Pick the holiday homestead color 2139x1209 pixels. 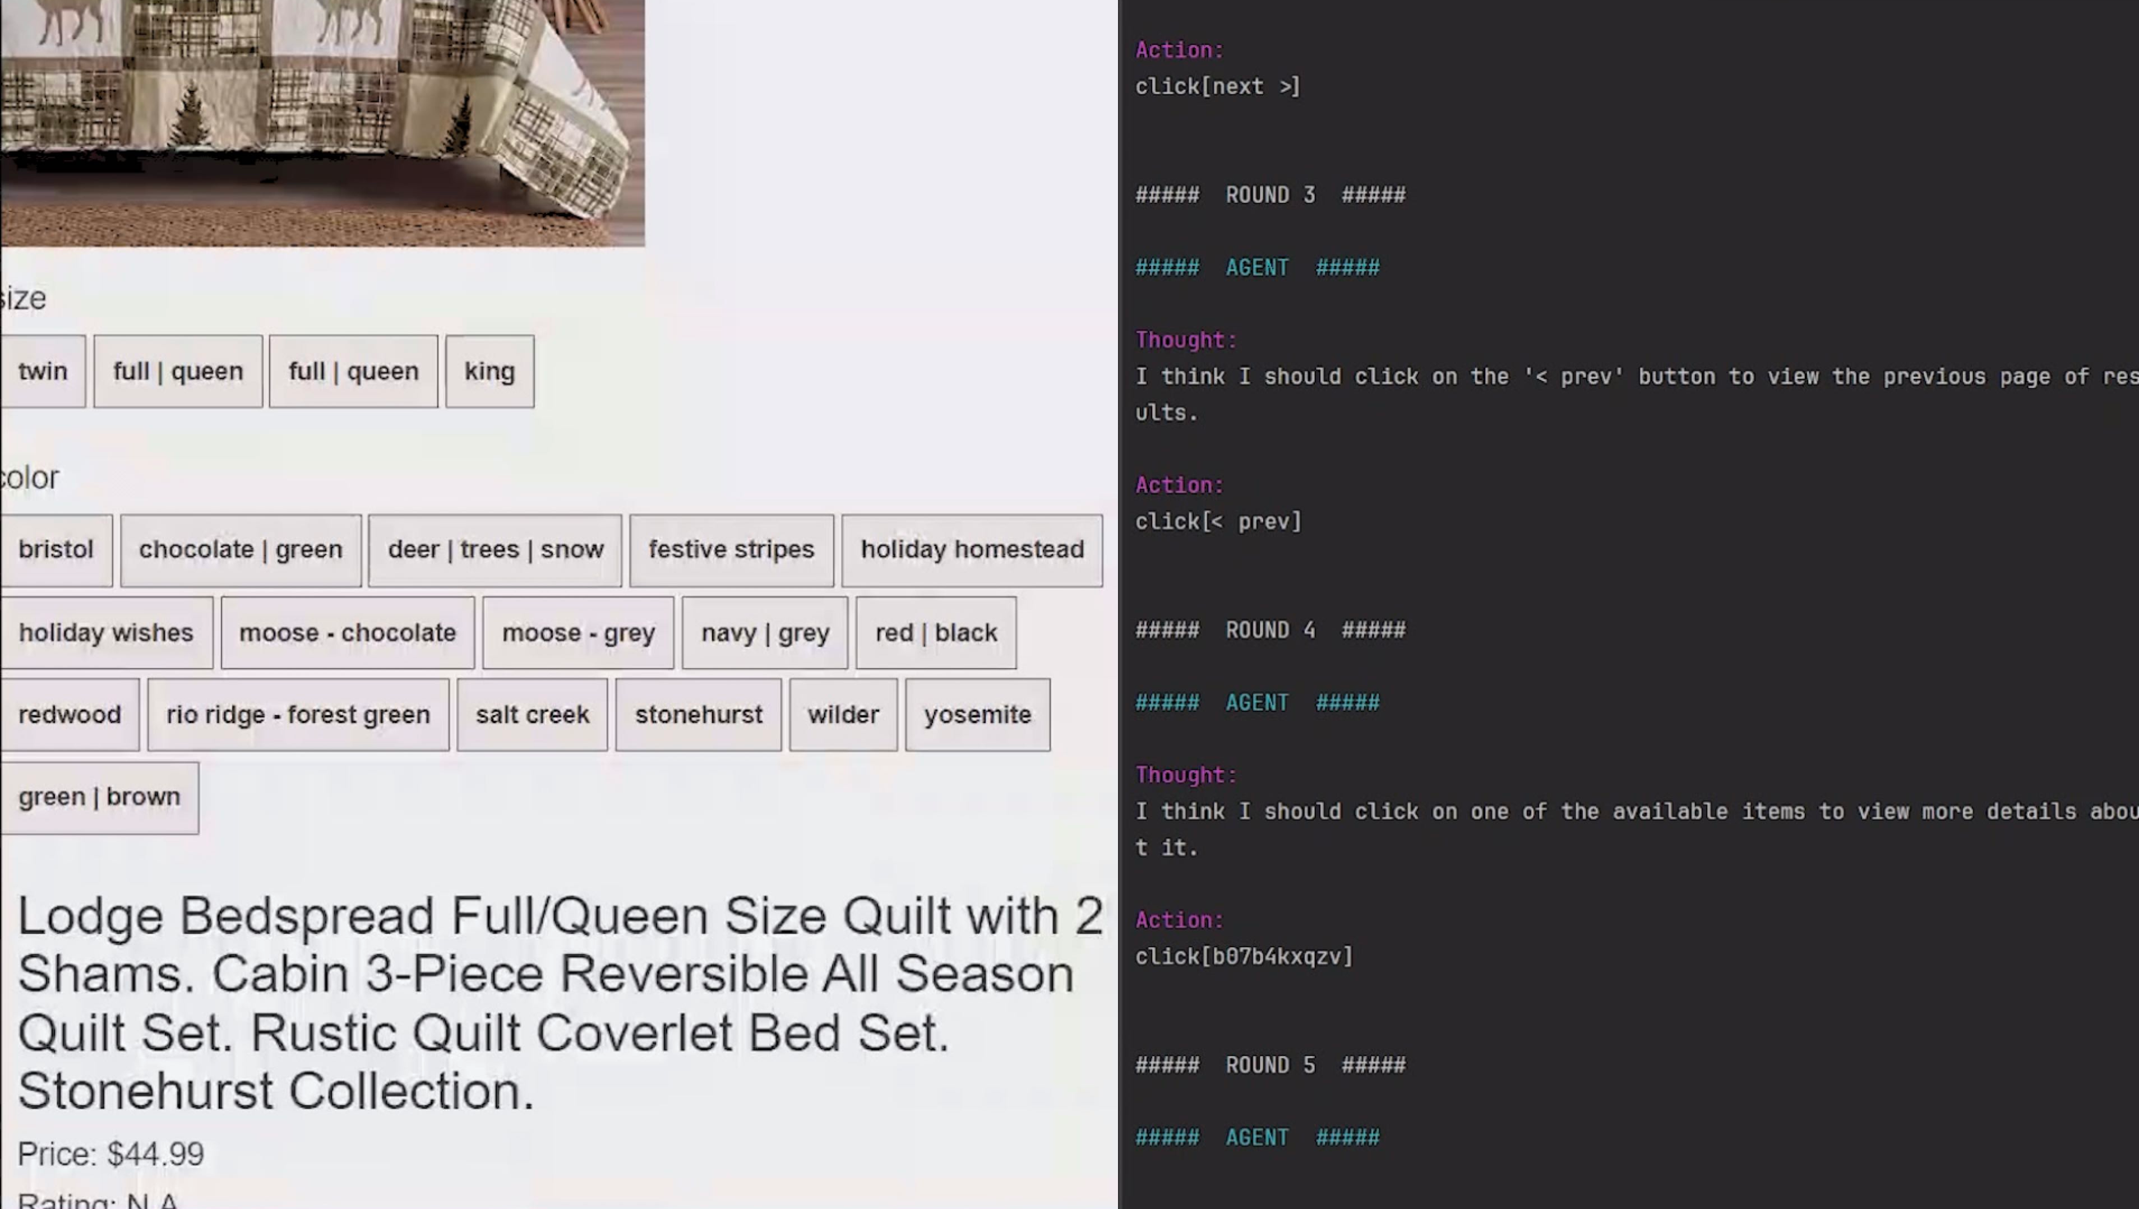coord(972,550)
